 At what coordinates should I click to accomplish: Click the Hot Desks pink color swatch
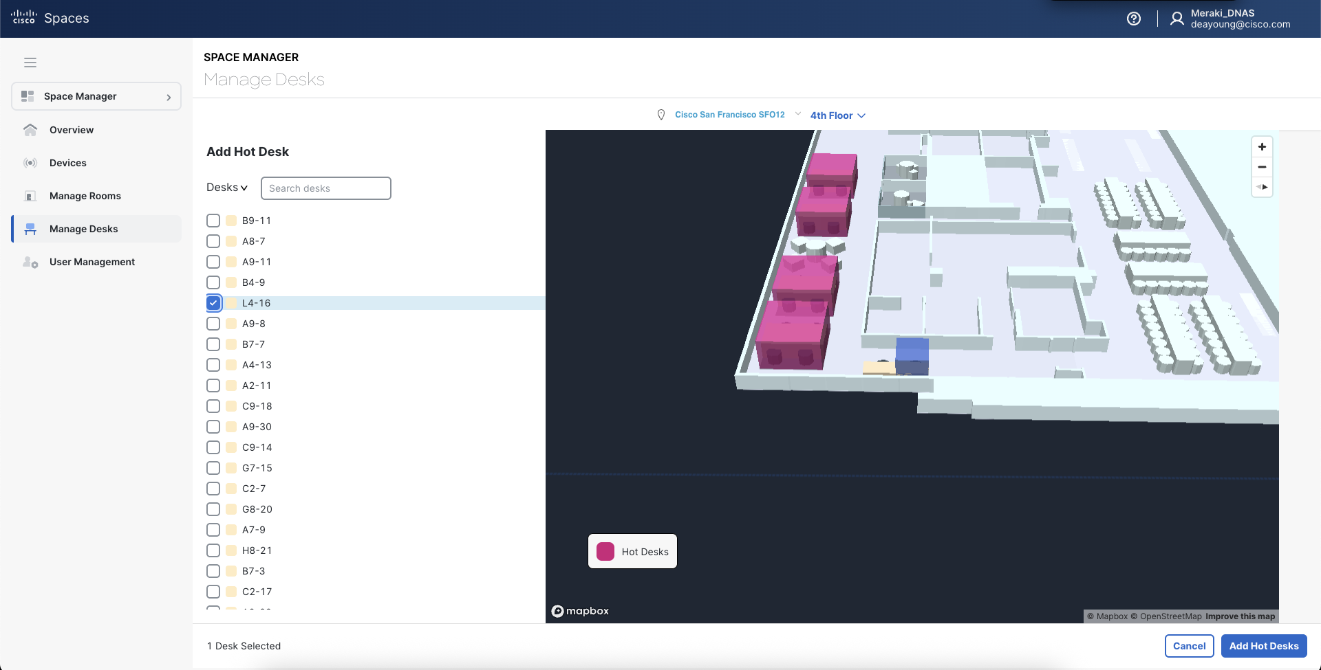pyautogui.click(x=605, y=550)
